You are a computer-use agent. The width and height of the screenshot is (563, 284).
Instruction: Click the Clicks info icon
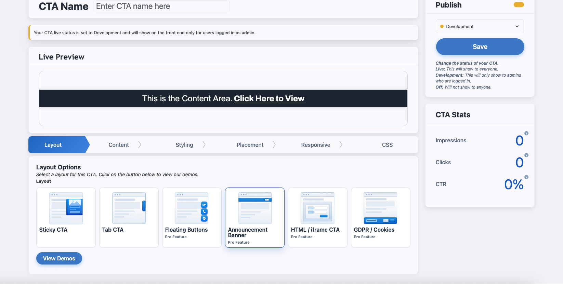pyautogui.click(x=526, y=155)
